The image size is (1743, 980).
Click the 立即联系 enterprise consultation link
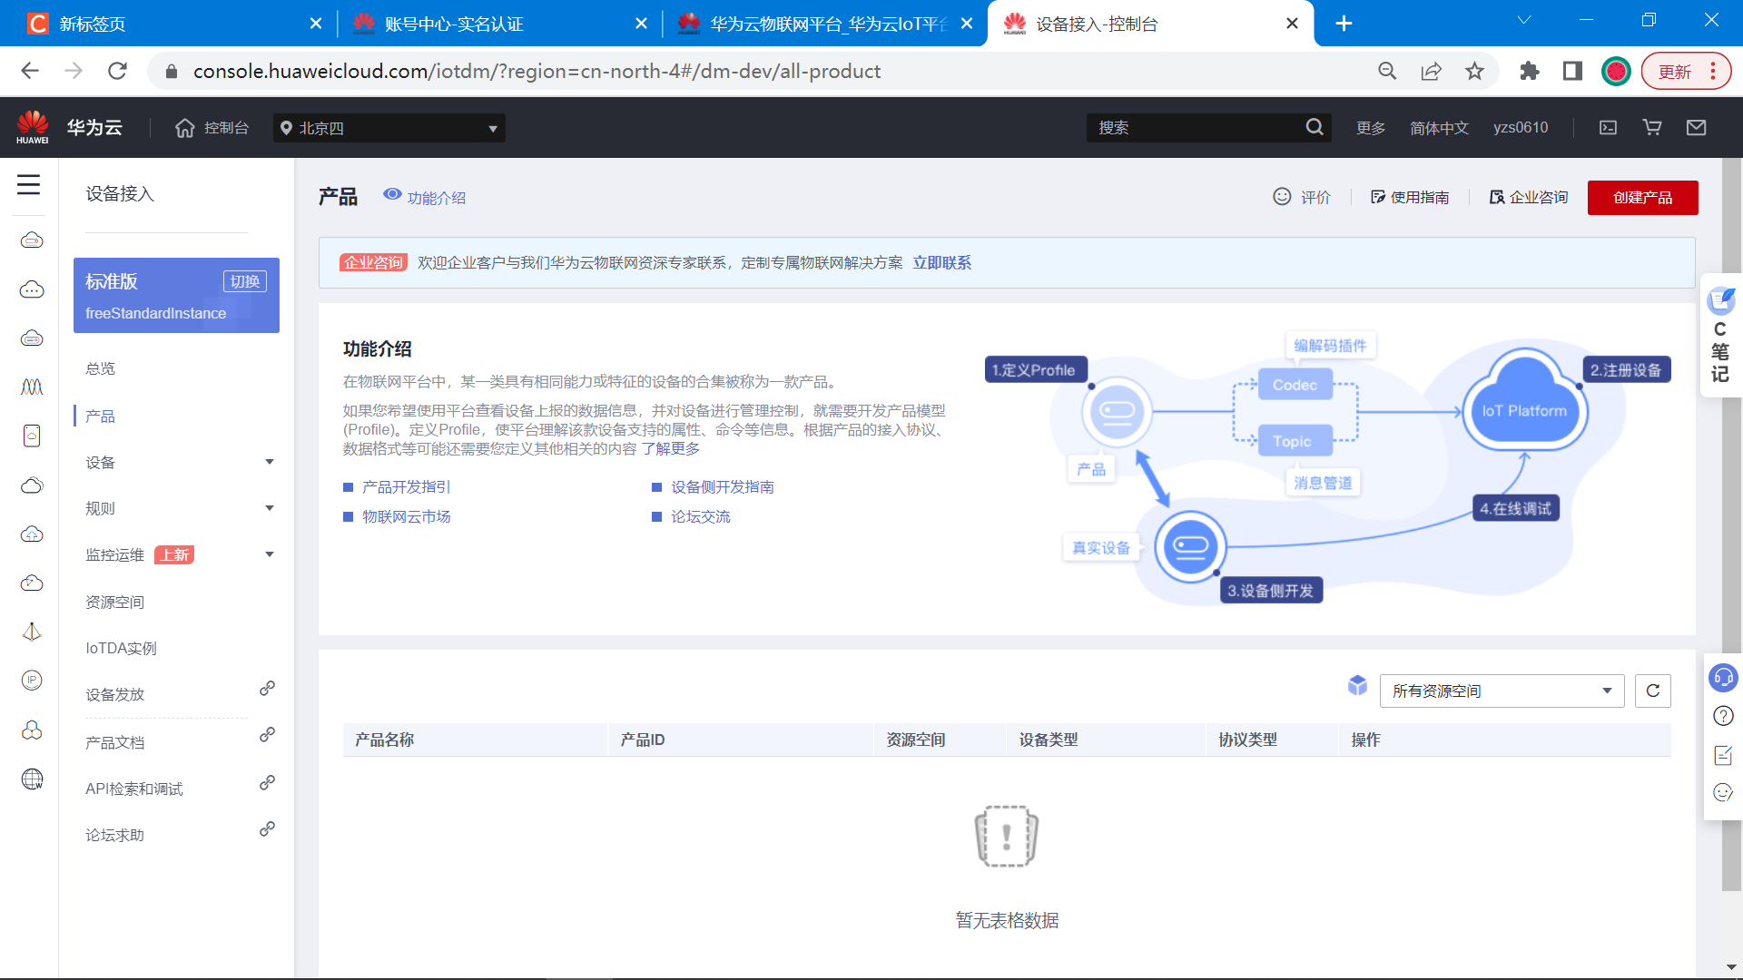tap(942, 262)
